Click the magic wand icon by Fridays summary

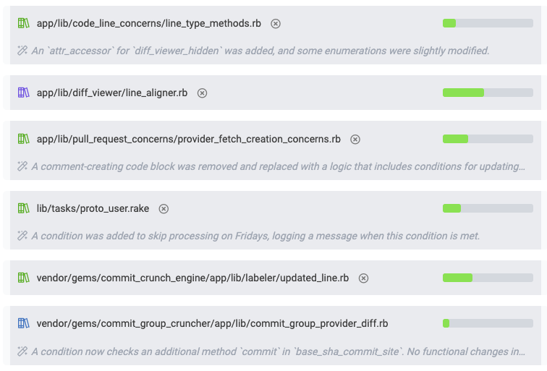point(22,236)
